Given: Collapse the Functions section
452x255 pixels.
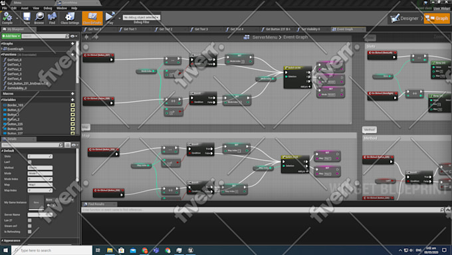Looking at the screenshot, I should pyautogui.click(x=2, y=55).
